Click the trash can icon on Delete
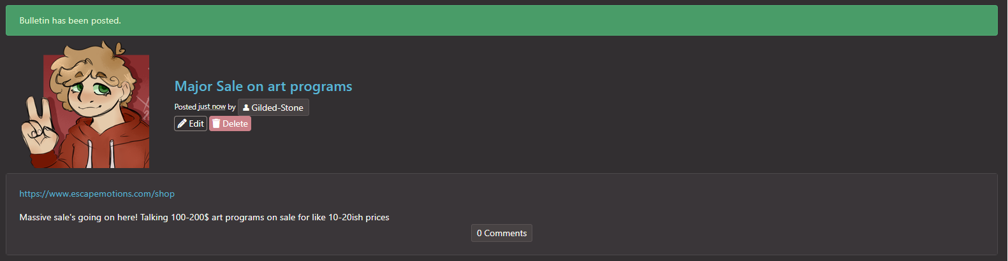 click(x=216, y=123)
